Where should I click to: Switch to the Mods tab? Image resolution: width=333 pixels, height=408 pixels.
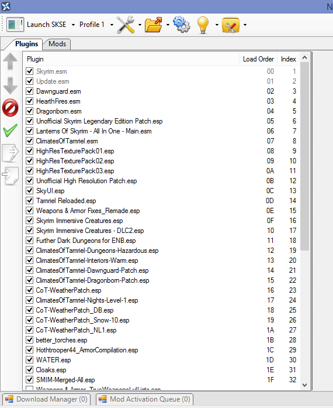click(57, 44)
